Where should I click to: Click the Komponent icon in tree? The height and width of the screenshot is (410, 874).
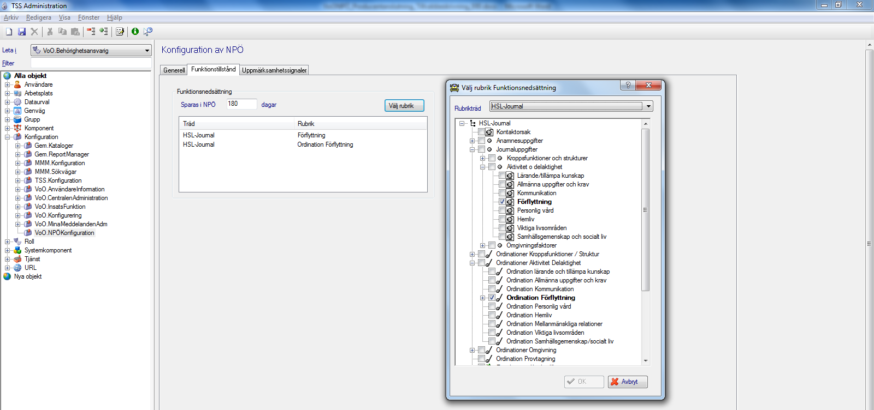17,128
